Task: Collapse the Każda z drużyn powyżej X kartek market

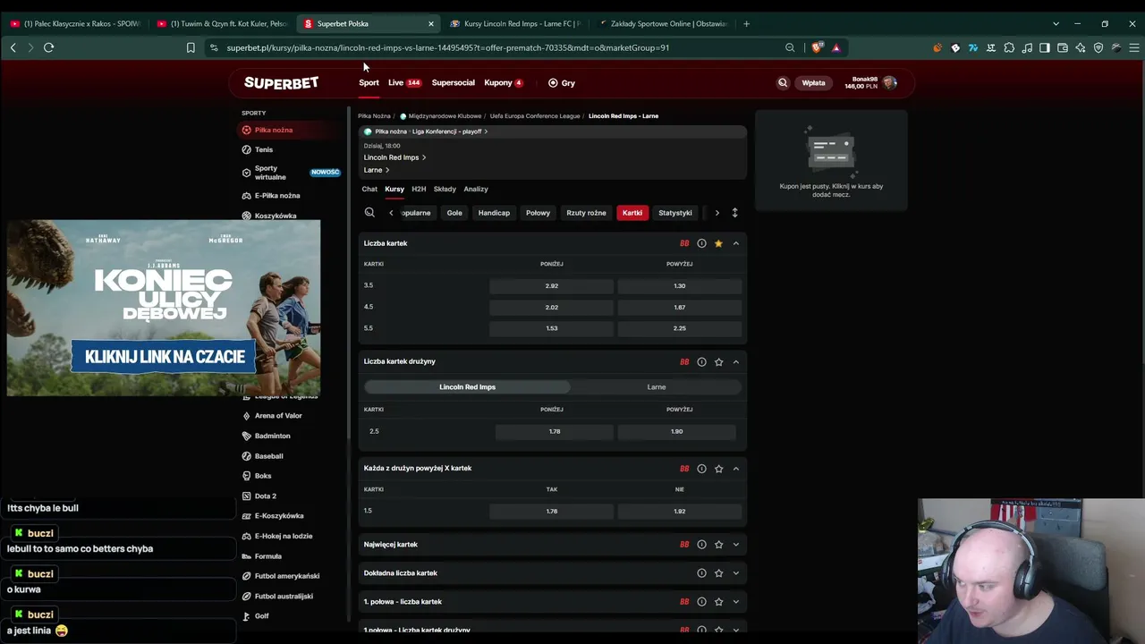Action: click(736, 469)
